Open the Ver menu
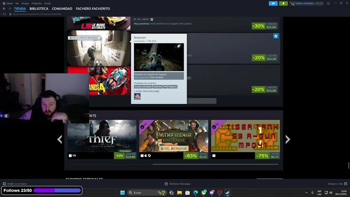This screenshot has width=350, height=197. coord(17,3)
